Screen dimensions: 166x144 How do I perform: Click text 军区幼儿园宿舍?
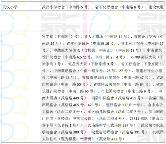101,112
